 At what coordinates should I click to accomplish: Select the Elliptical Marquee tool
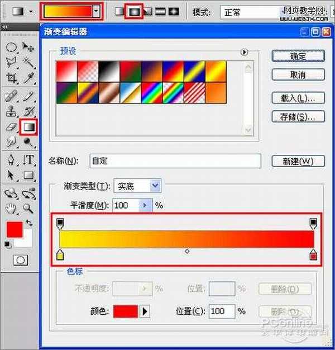click(11, 48)
